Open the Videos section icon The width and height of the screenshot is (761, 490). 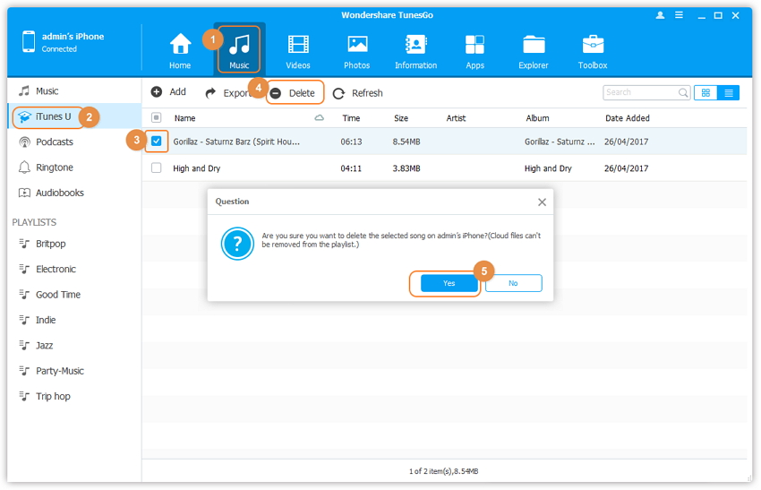(x=298, y=45)
